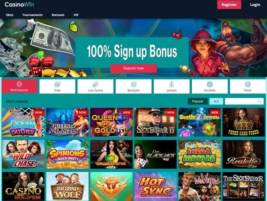The height and width of the screenshot is (201, 267).
Task: Open the Bonuses menu item
Action: 58,15
